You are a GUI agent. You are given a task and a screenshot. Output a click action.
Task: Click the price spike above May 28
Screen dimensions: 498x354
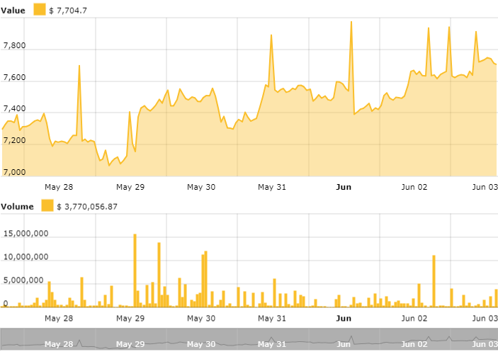coord(79,66)
